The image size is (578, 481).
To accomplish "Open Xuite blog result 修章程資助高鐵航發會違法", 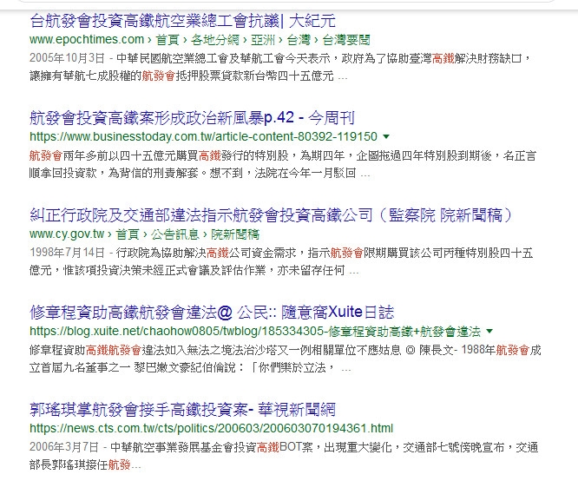I will [x=212, y=313].
